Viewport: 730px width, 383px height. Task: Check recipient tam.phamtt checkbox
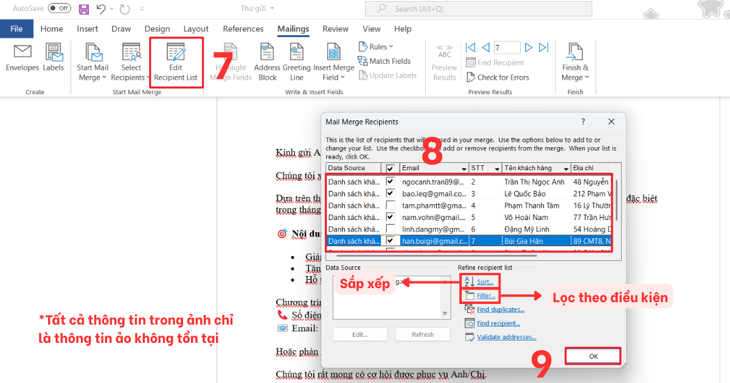(391, 205)
